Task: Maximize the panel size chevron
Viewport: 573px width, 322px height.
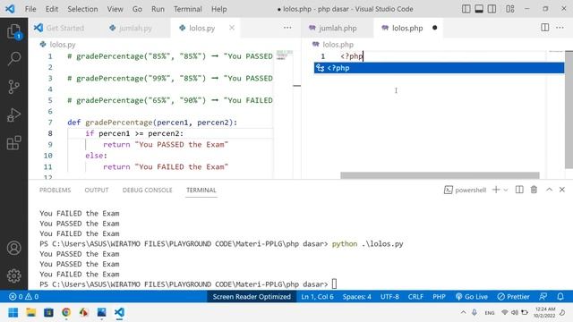Action: [549, 189]
